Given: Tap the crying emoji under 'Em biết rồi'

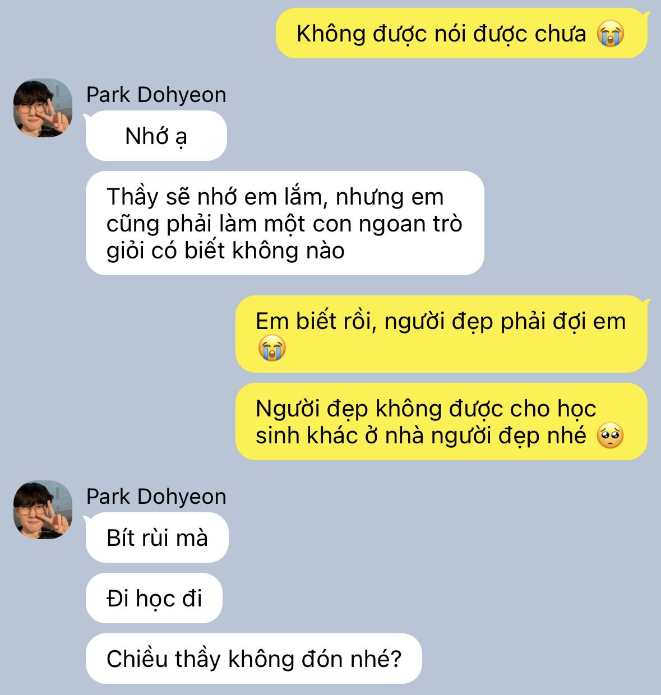Looking at the screenshot, I should (272, 348).
